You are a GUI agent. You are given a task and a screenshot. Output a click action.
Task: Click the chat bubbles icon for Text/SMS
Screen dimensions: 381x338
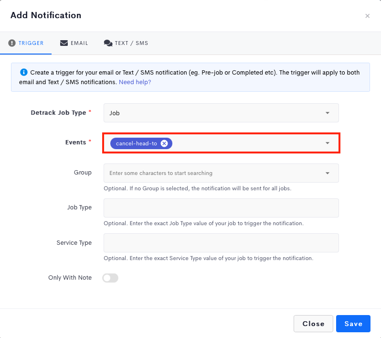coord(108,43)
